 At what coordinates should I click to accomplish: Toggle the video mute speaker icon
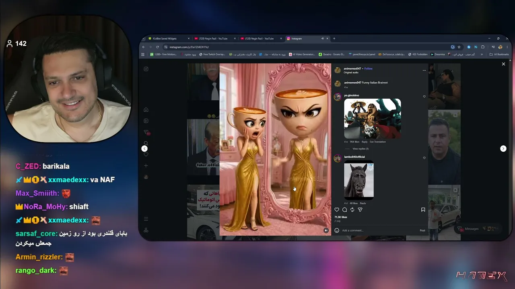coord(326,230)
